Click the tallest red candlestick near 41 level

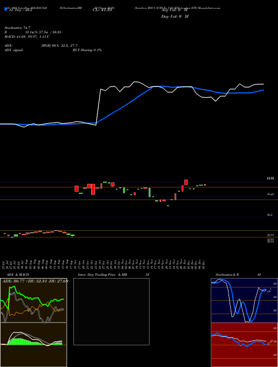click(93, 189)
